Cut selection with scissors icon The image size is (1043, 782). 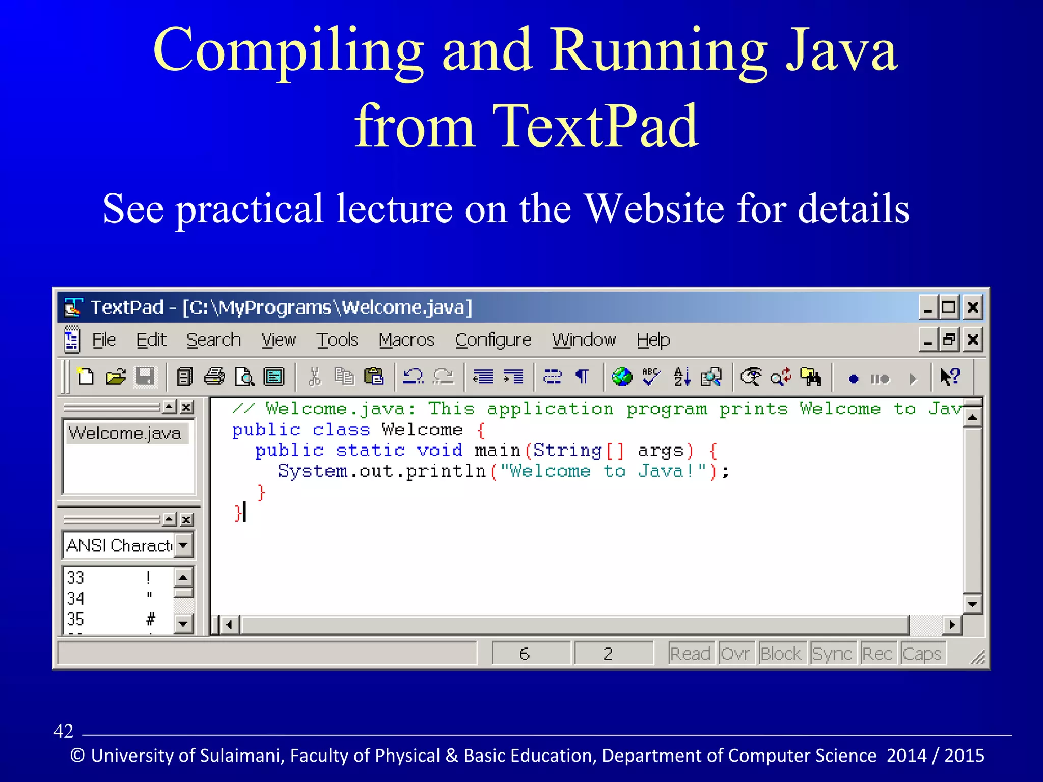coord(315,377)
